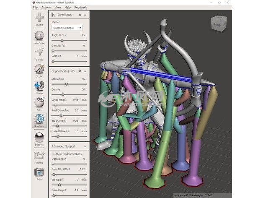
Task: Open the Actions menu
Action: [x=46, y=7]
